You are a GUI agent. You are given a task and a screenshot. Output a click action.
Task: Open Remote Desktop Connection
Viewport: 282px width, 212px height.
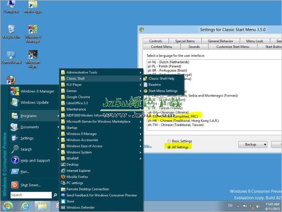(101, 189)
